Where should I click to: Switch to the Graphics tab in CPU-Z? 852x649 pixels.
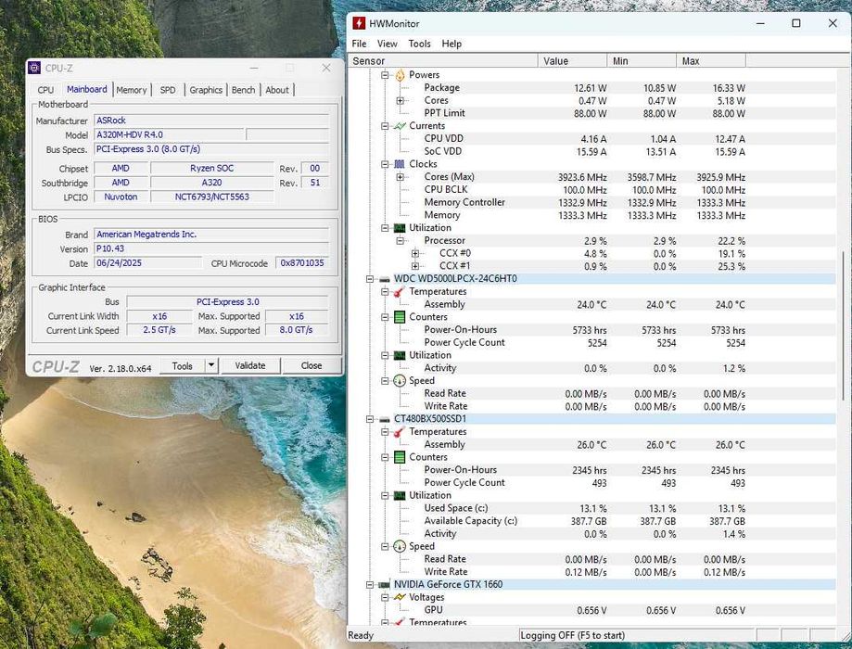(x=206, y=90)
